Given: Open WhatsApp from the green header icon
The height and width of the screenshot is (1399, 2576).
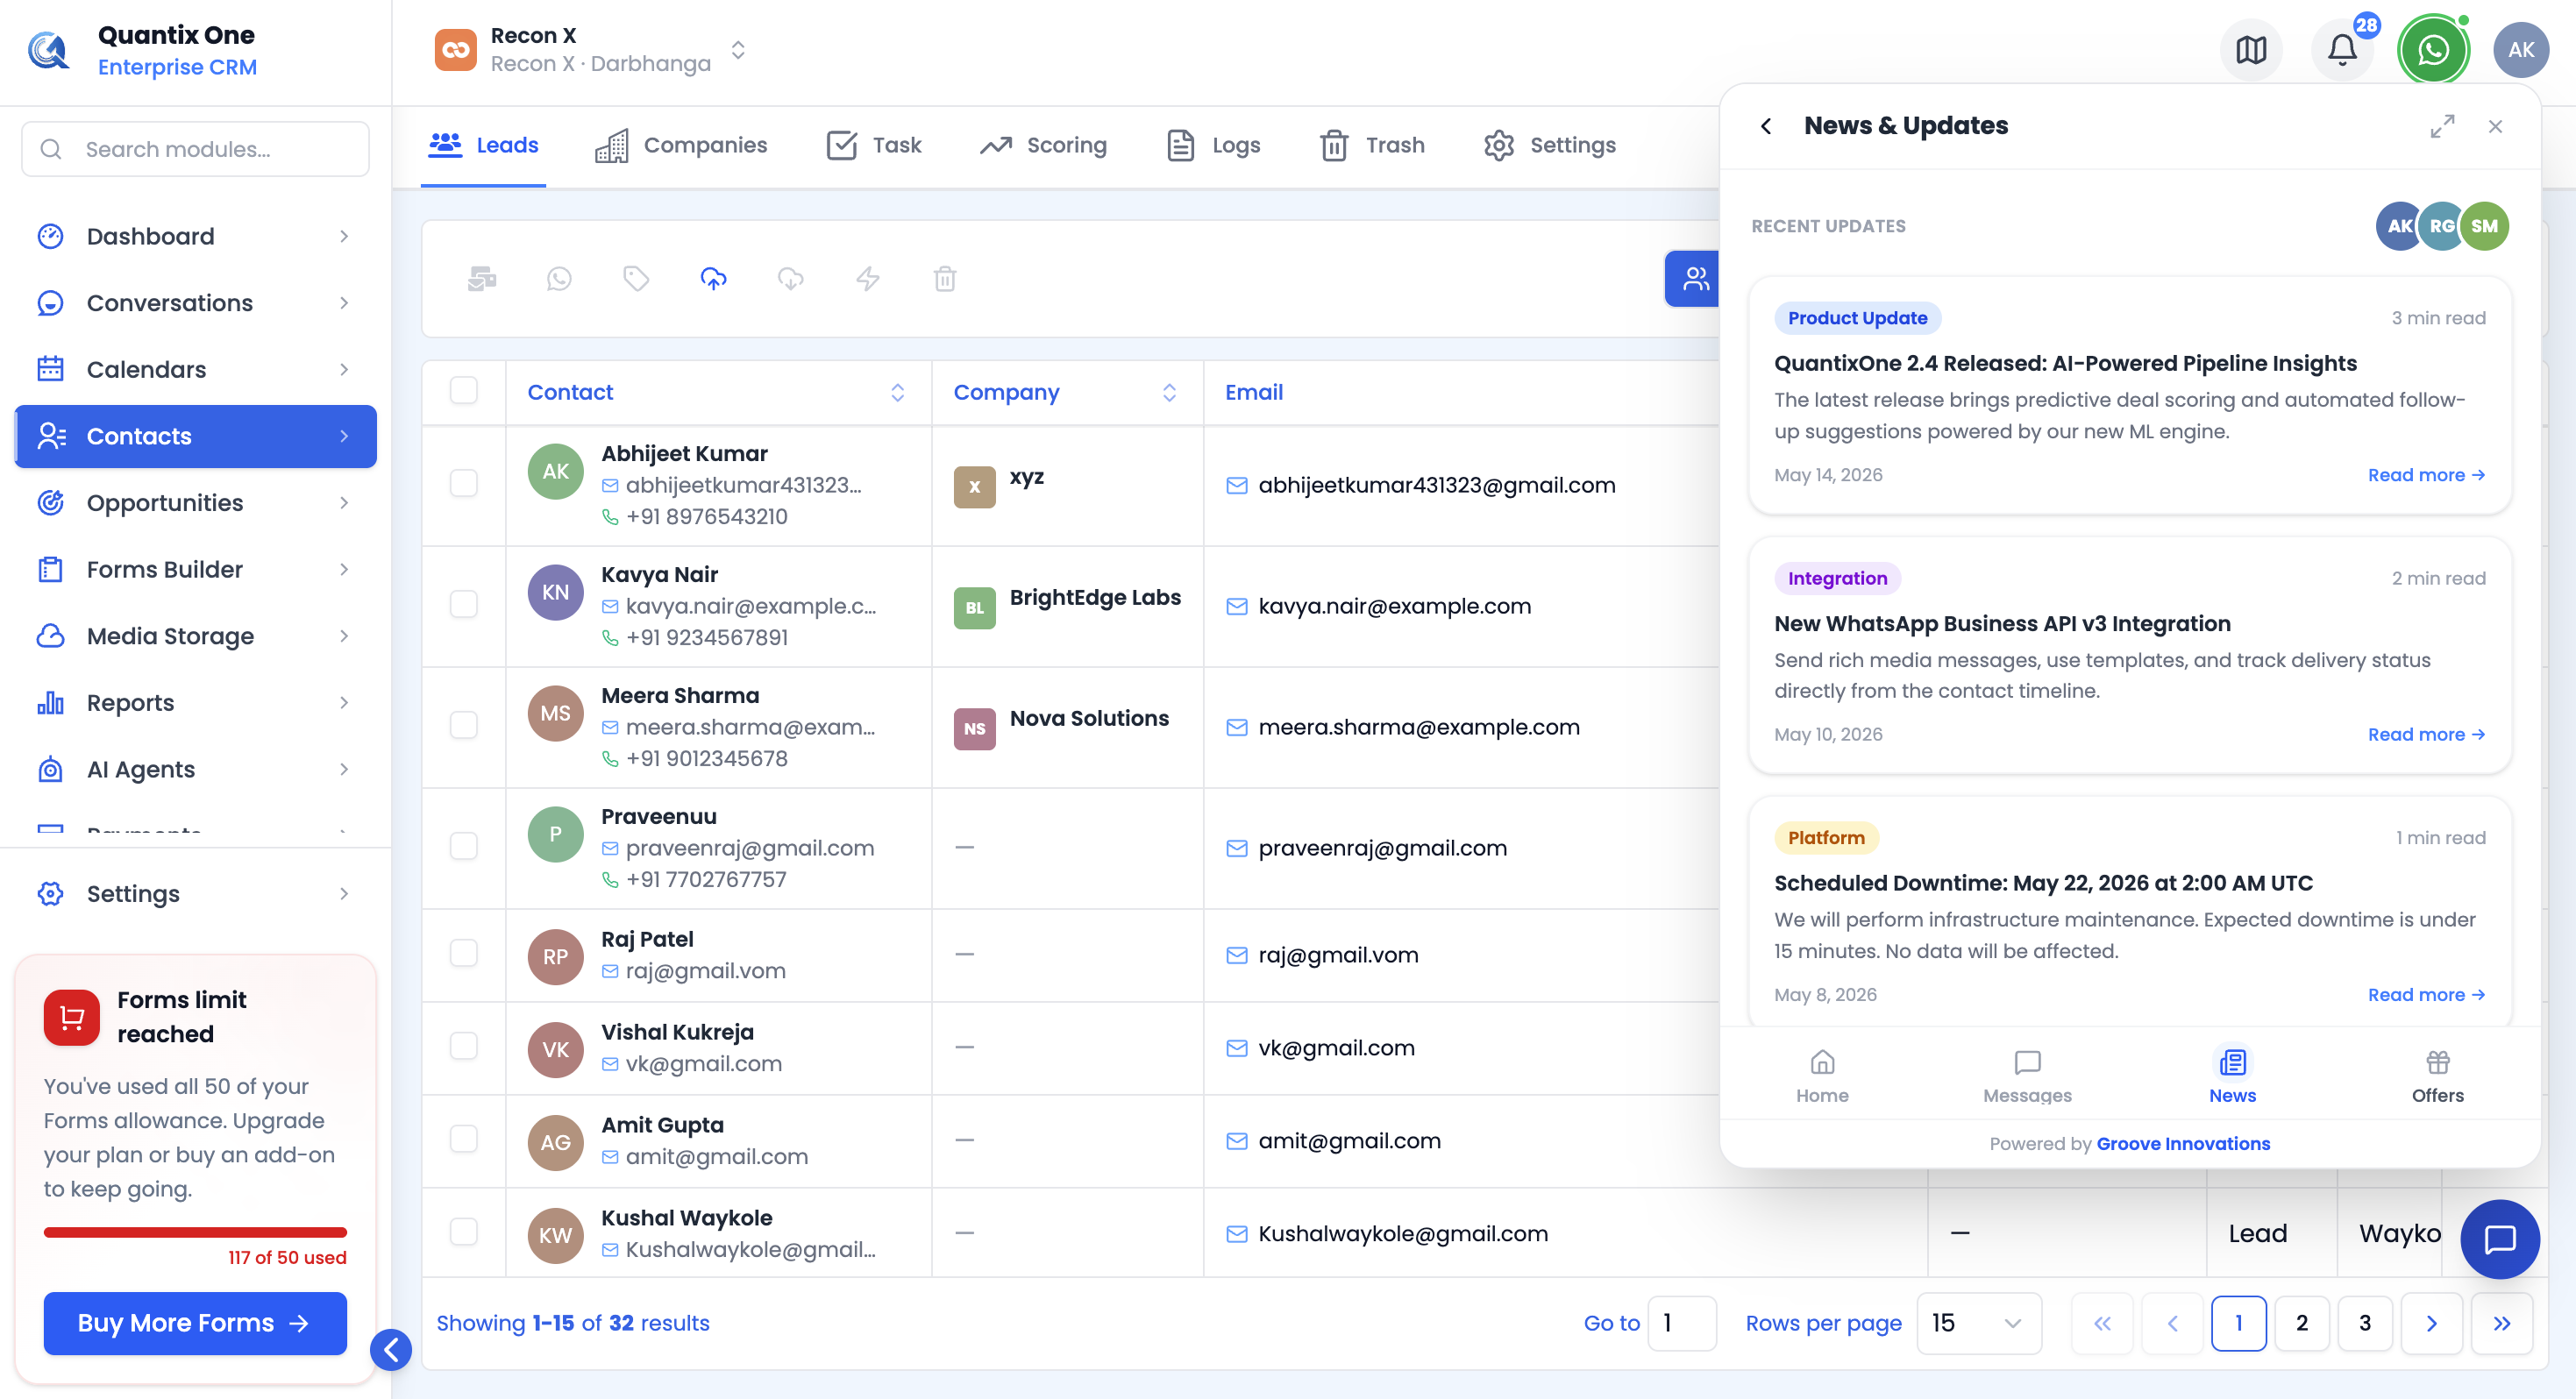Looking at the screenshot, I should click(2432, 49).
